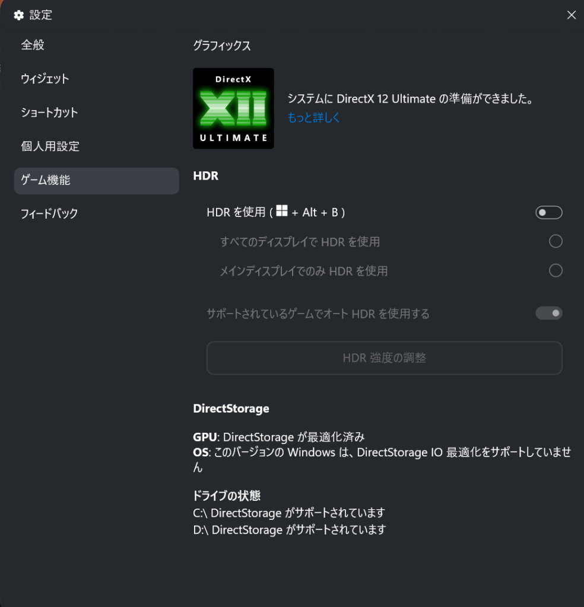The width and height of the screenshot is (584, 607).
Task: Enable the HDR を使用 toggle switch
Action: 549,213
